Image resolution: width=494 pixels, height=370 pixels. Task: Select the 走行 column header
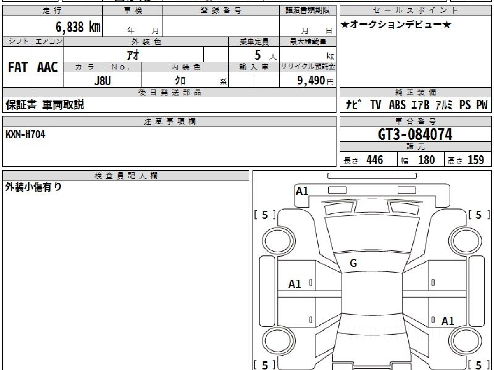pos(52,11)
